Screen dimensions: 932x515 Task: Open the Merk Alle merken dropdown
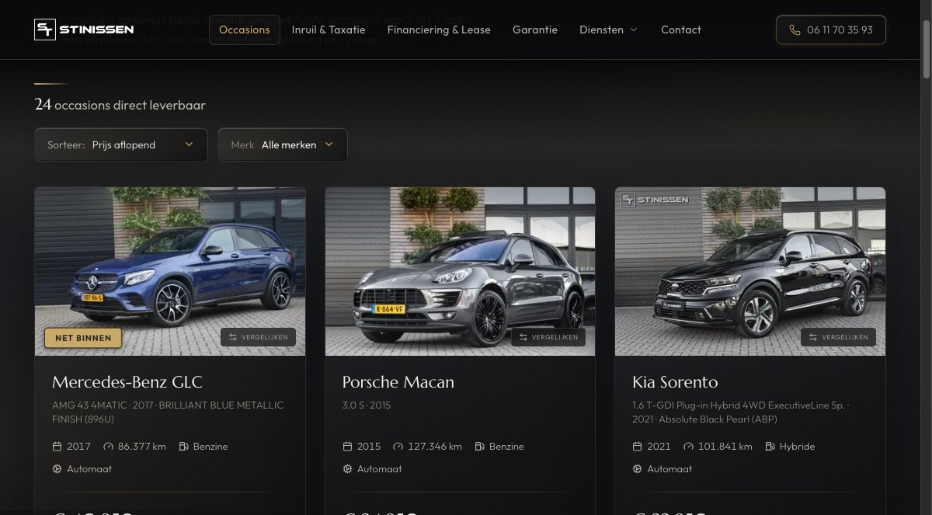(283, 144)
